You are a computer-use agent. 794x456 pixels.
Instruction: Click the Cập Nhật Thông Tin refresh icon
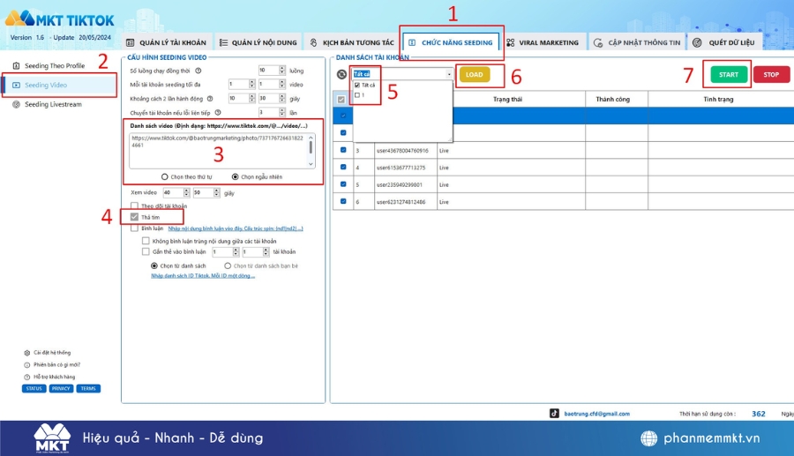click(x=598, y=42)
